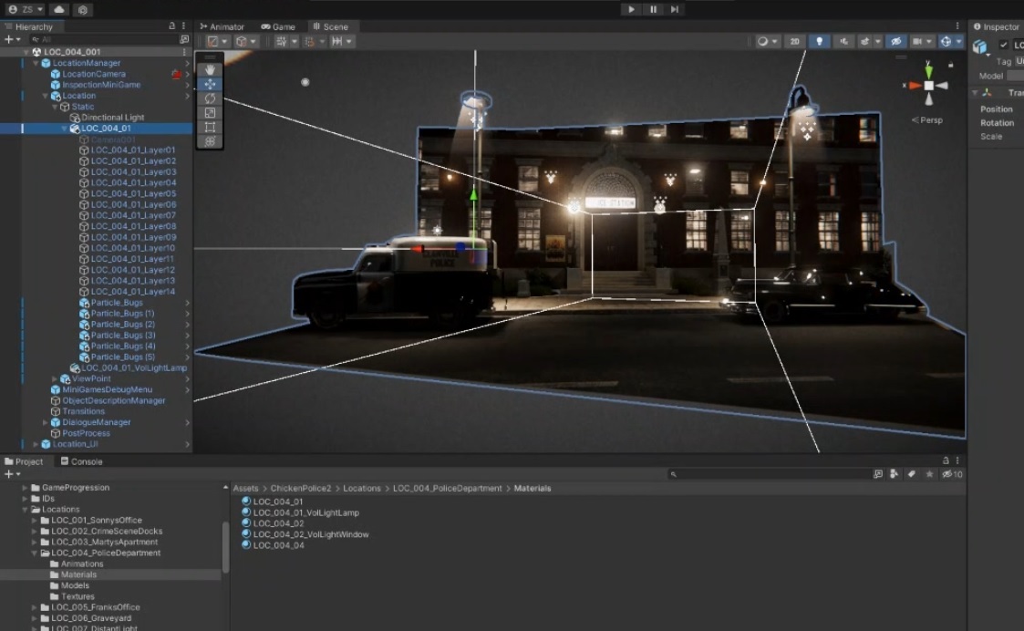Screen dimensions: 1024x631
Task: Click the red camera marker beside LocationCamera
Action: pos(176,74)
